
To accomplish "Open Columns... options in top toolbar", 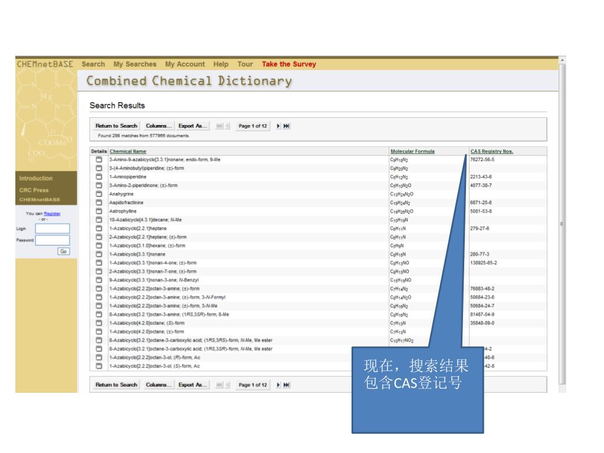I will tap(159, 126).
